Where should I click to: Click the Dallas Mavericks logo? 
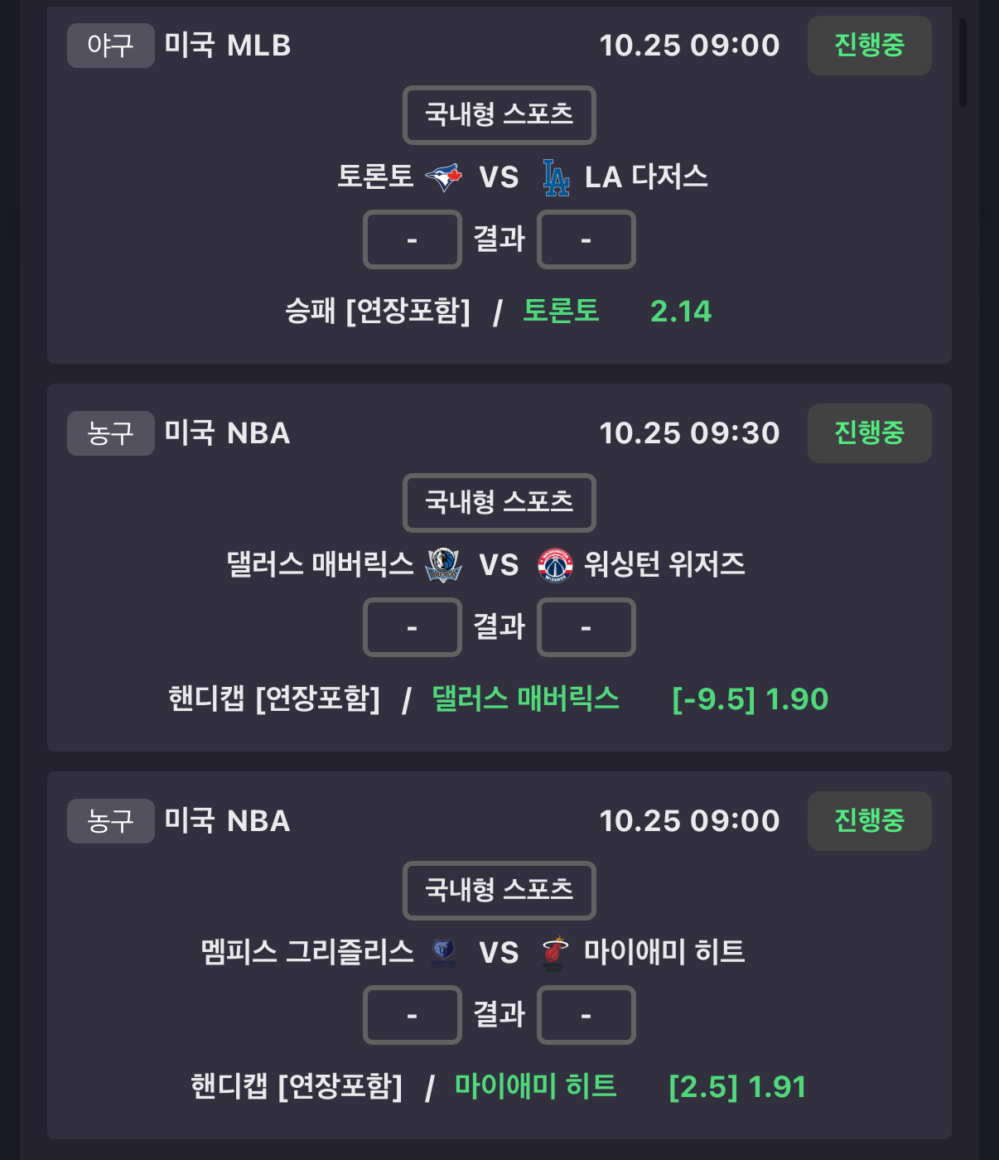(443, 564)
